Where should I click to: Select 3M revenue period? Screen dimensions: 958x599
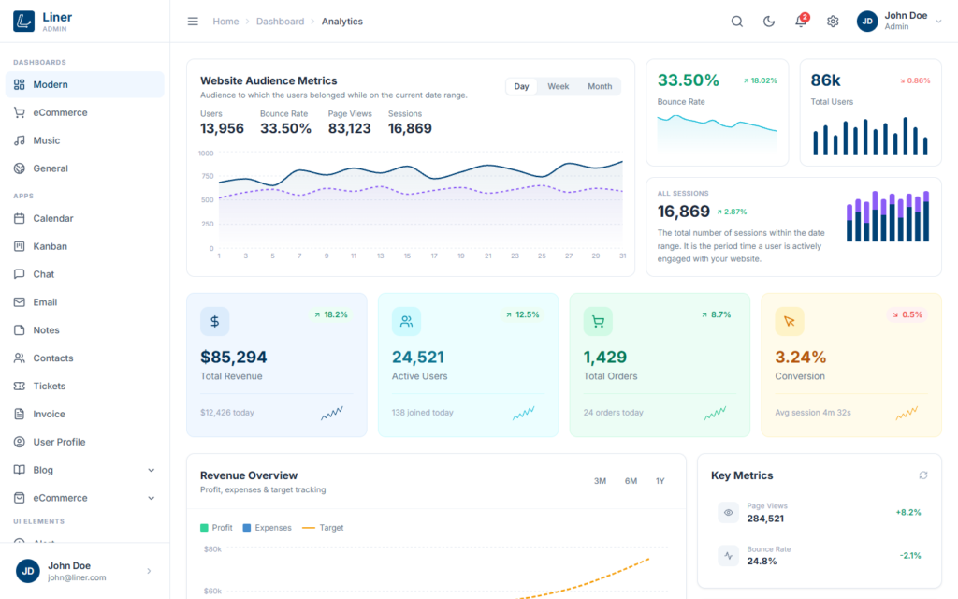click(x=600, y=481)
